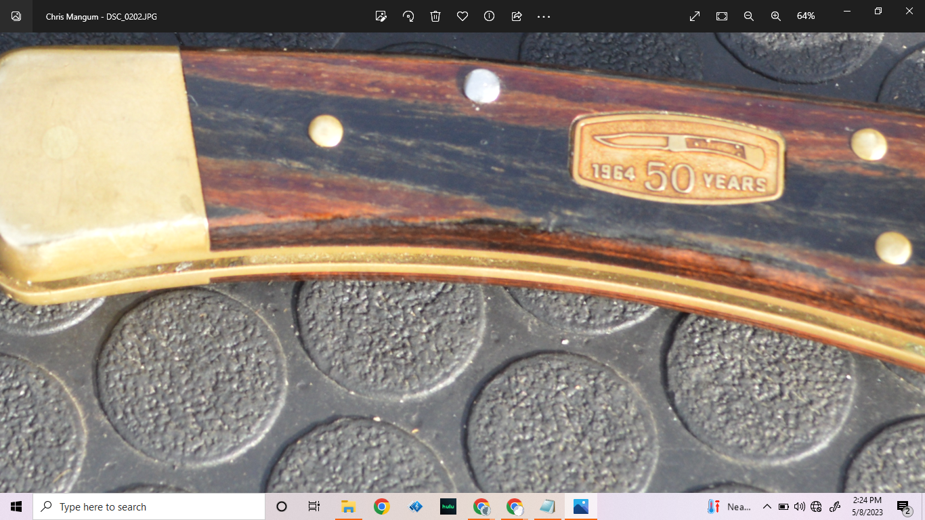
Task: Click the 64% zoom level value
Action: click(x=806, y=16)
